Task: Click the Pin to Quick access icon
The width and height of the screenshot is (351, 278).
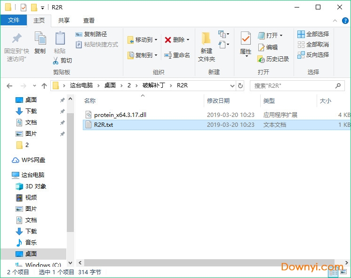Action: pyautogui.click(x=16, y=39)
